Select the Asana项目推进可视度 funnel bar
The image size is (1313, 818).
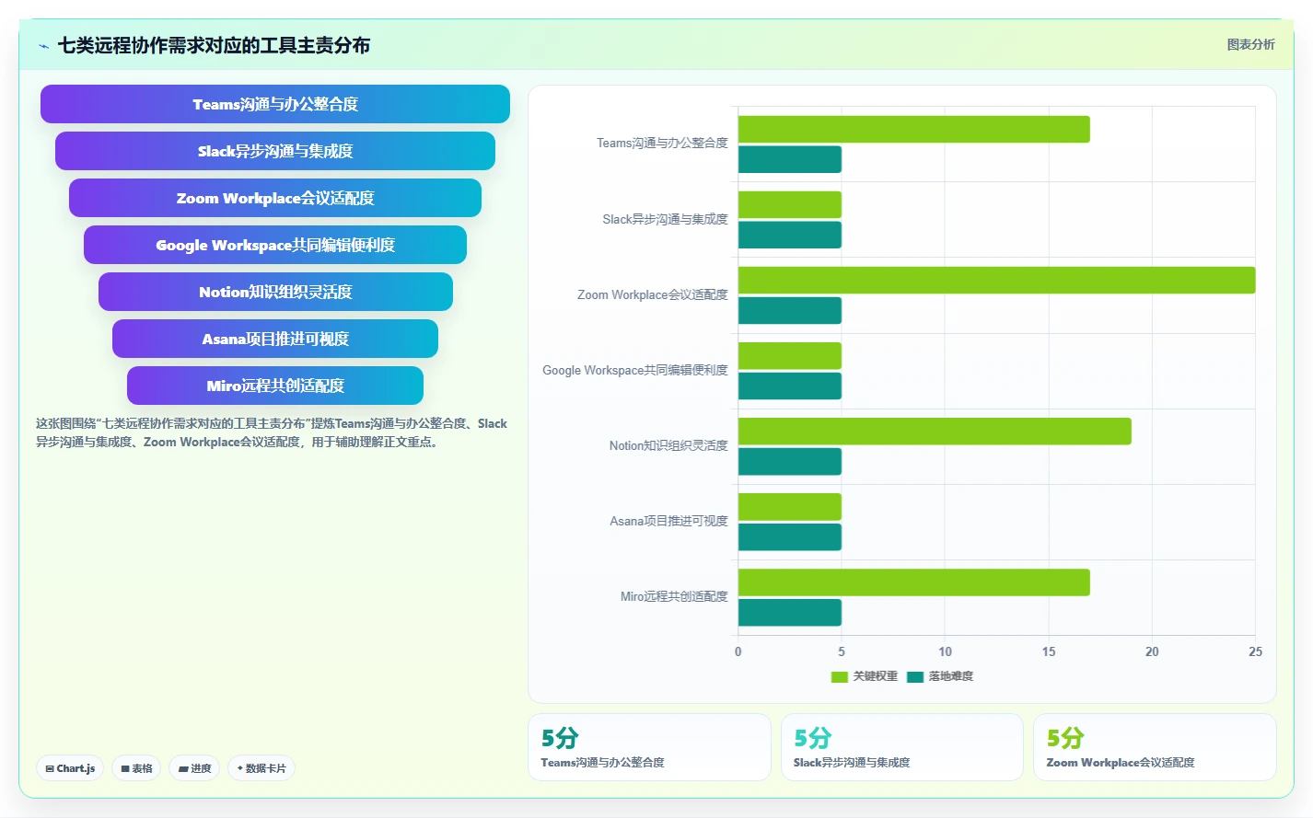[275, 339]
